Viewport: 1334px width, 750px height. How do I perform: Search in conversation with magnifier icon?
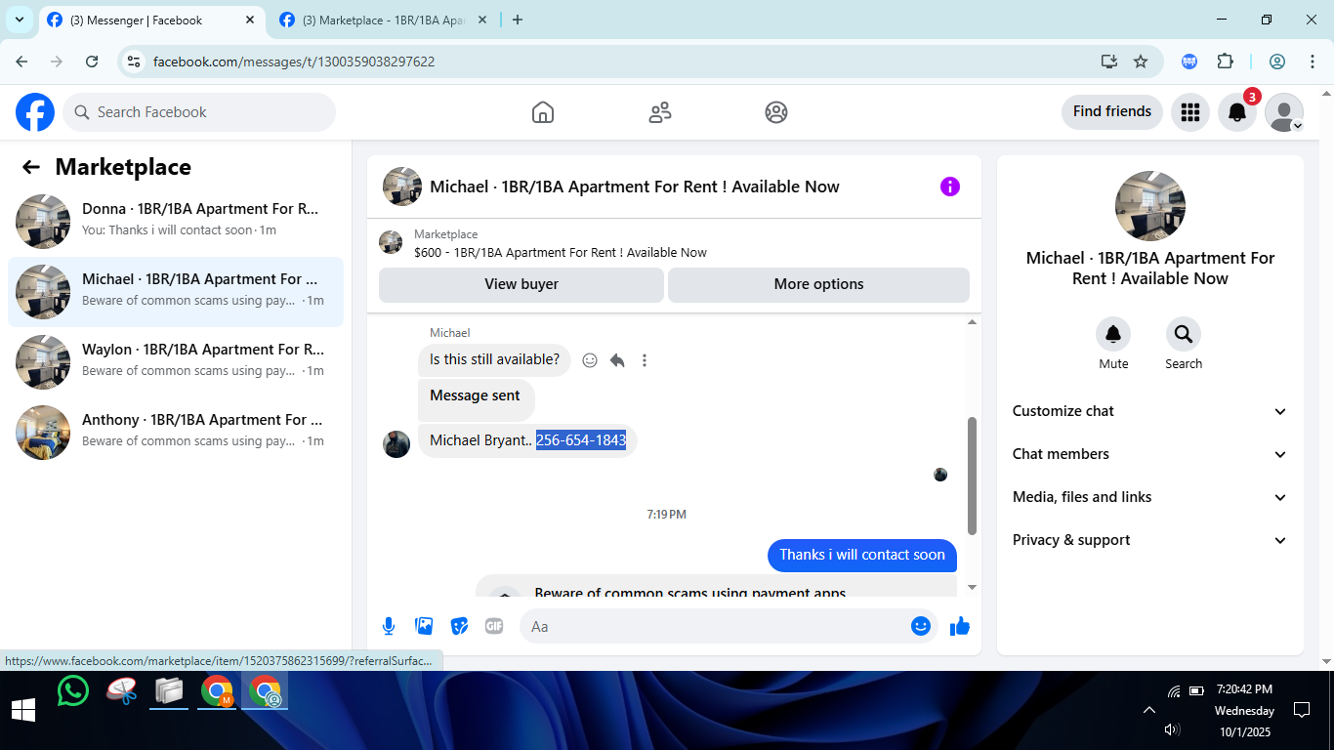1184,335
